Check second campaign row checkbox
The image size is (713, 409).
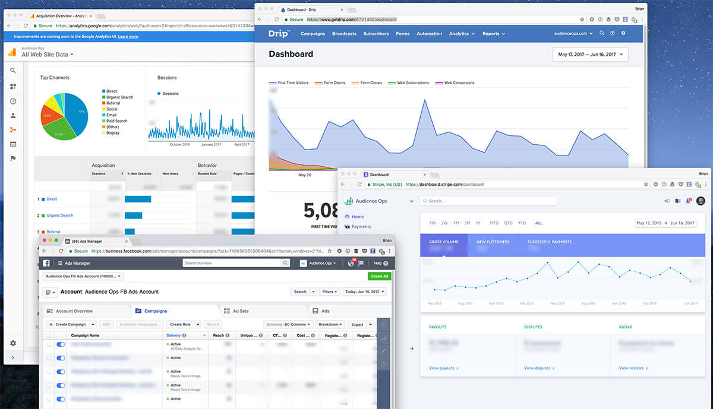tap(48, 358)
